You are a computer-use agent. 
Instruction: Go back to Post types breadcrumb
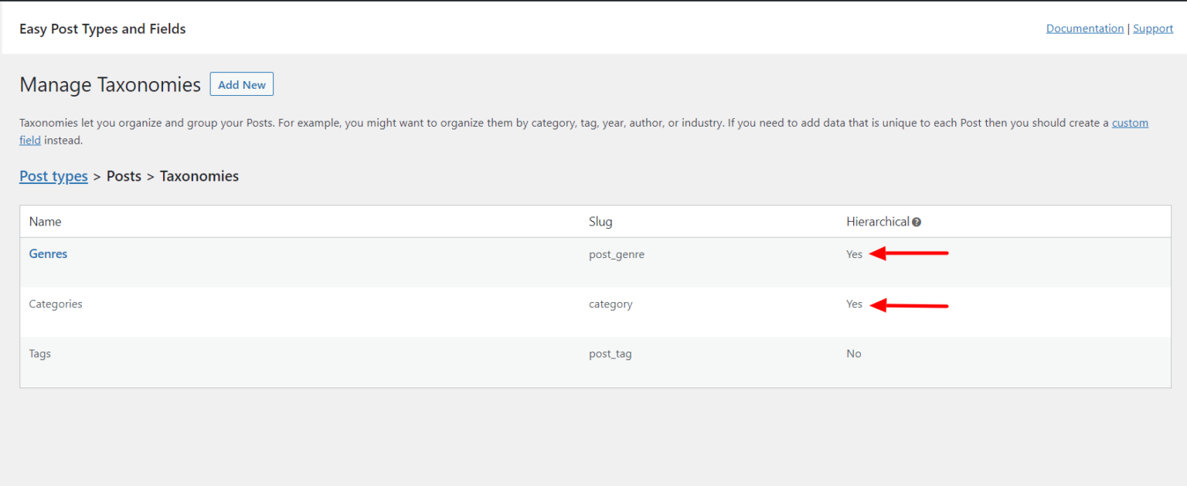click(53, 176)
